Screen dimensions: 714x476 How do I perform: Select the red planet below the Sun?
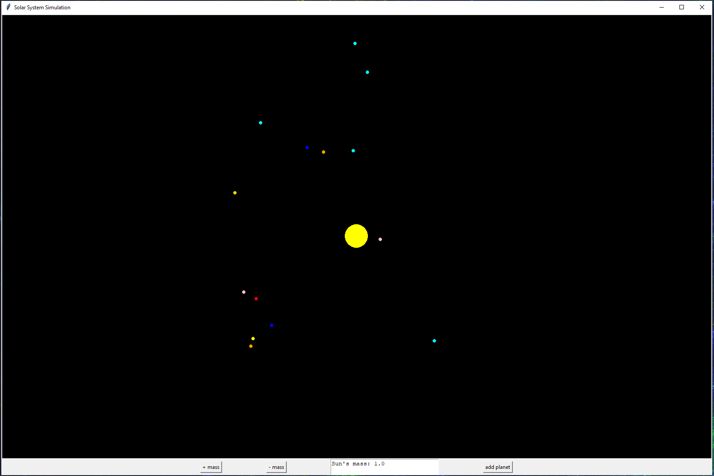pyautogui.click(x=256, y=299)
